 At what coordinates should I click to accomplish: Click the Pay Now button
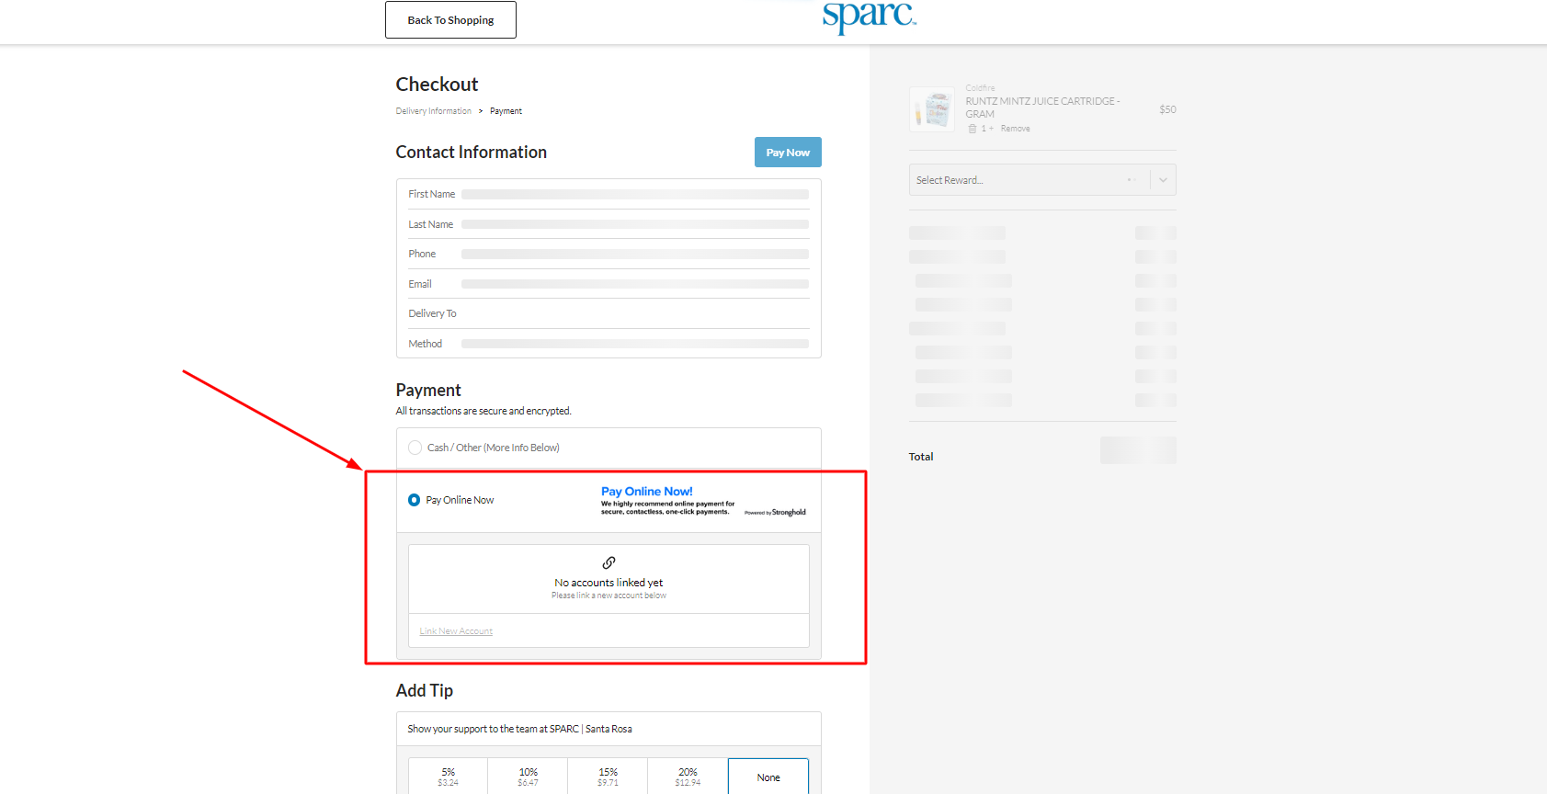coord(788,153)
